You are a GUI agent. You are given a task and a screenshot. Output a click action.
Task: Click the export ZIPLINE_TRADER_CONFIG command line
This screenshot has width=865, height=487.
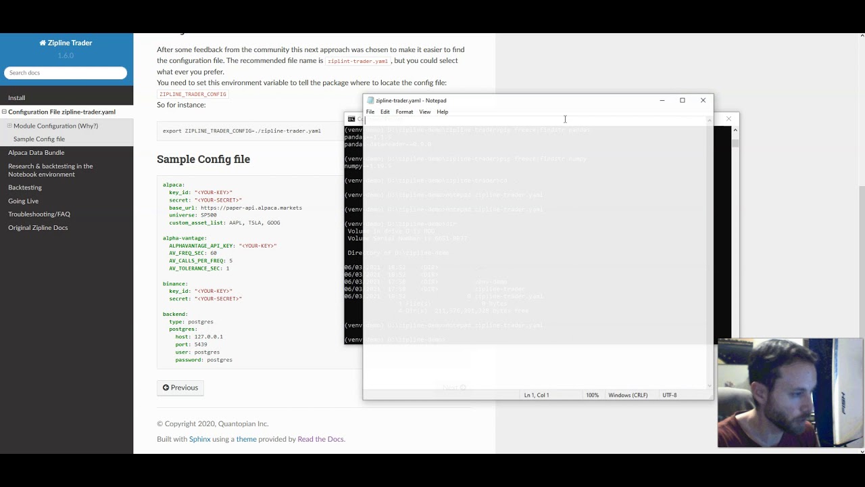tap(242, 131)
